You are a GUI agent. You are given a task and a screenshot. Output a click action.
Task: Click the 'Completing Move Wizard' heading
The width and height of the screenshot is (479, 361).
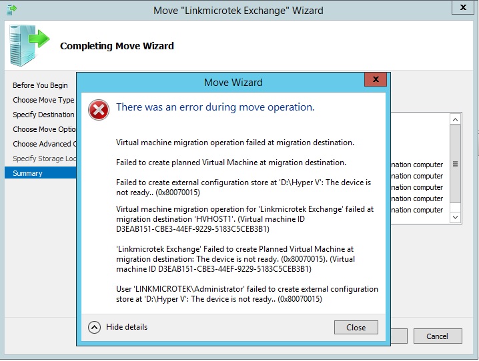click(117, 46)
